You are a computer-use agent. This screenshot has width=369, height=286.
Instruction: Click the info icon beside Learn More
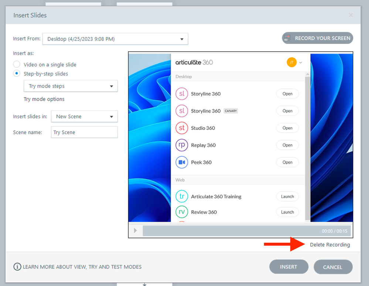click(x=17, y=267)
